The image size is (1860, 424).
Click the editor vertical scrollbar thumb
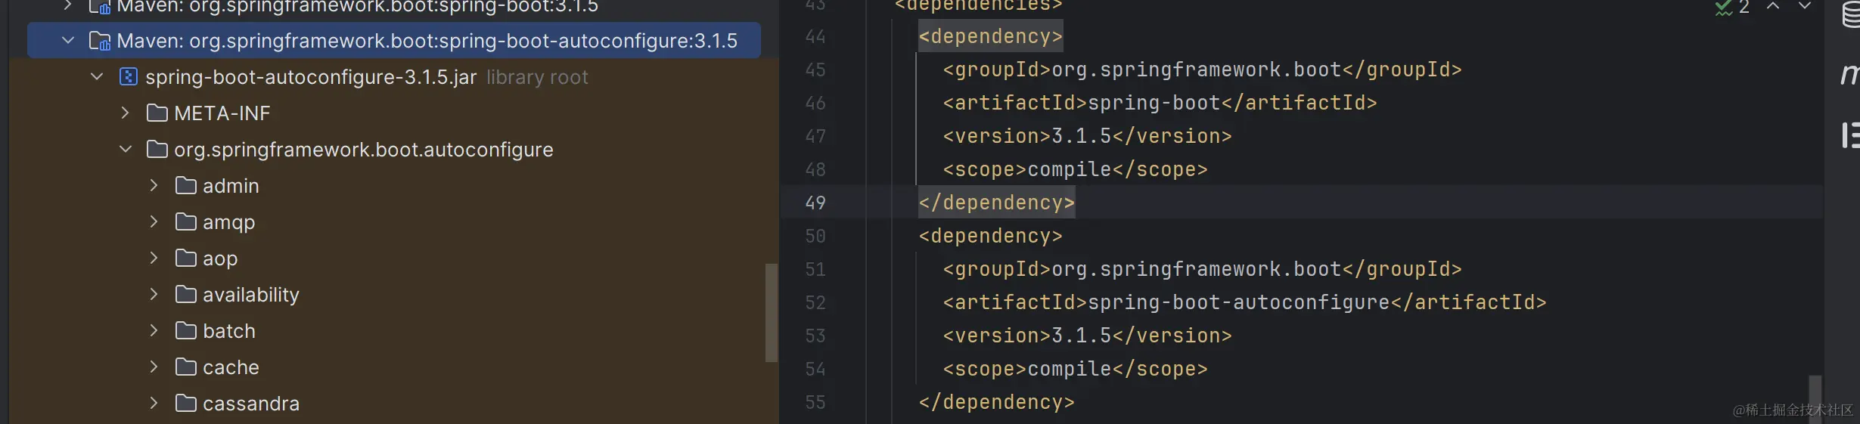click(x=1815, y=399)
